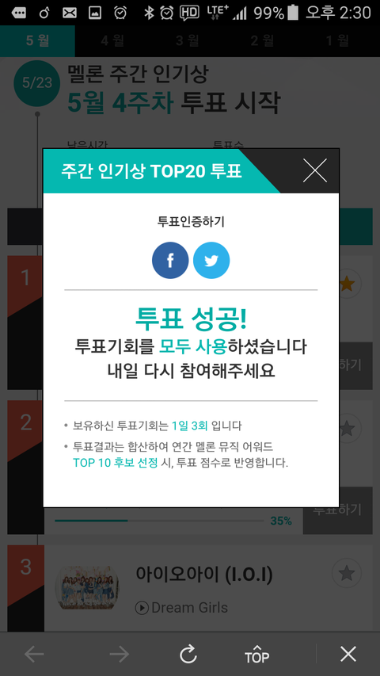Switch to the 5월 tab
The image size is (380, 676).
(x=37, y=41)
